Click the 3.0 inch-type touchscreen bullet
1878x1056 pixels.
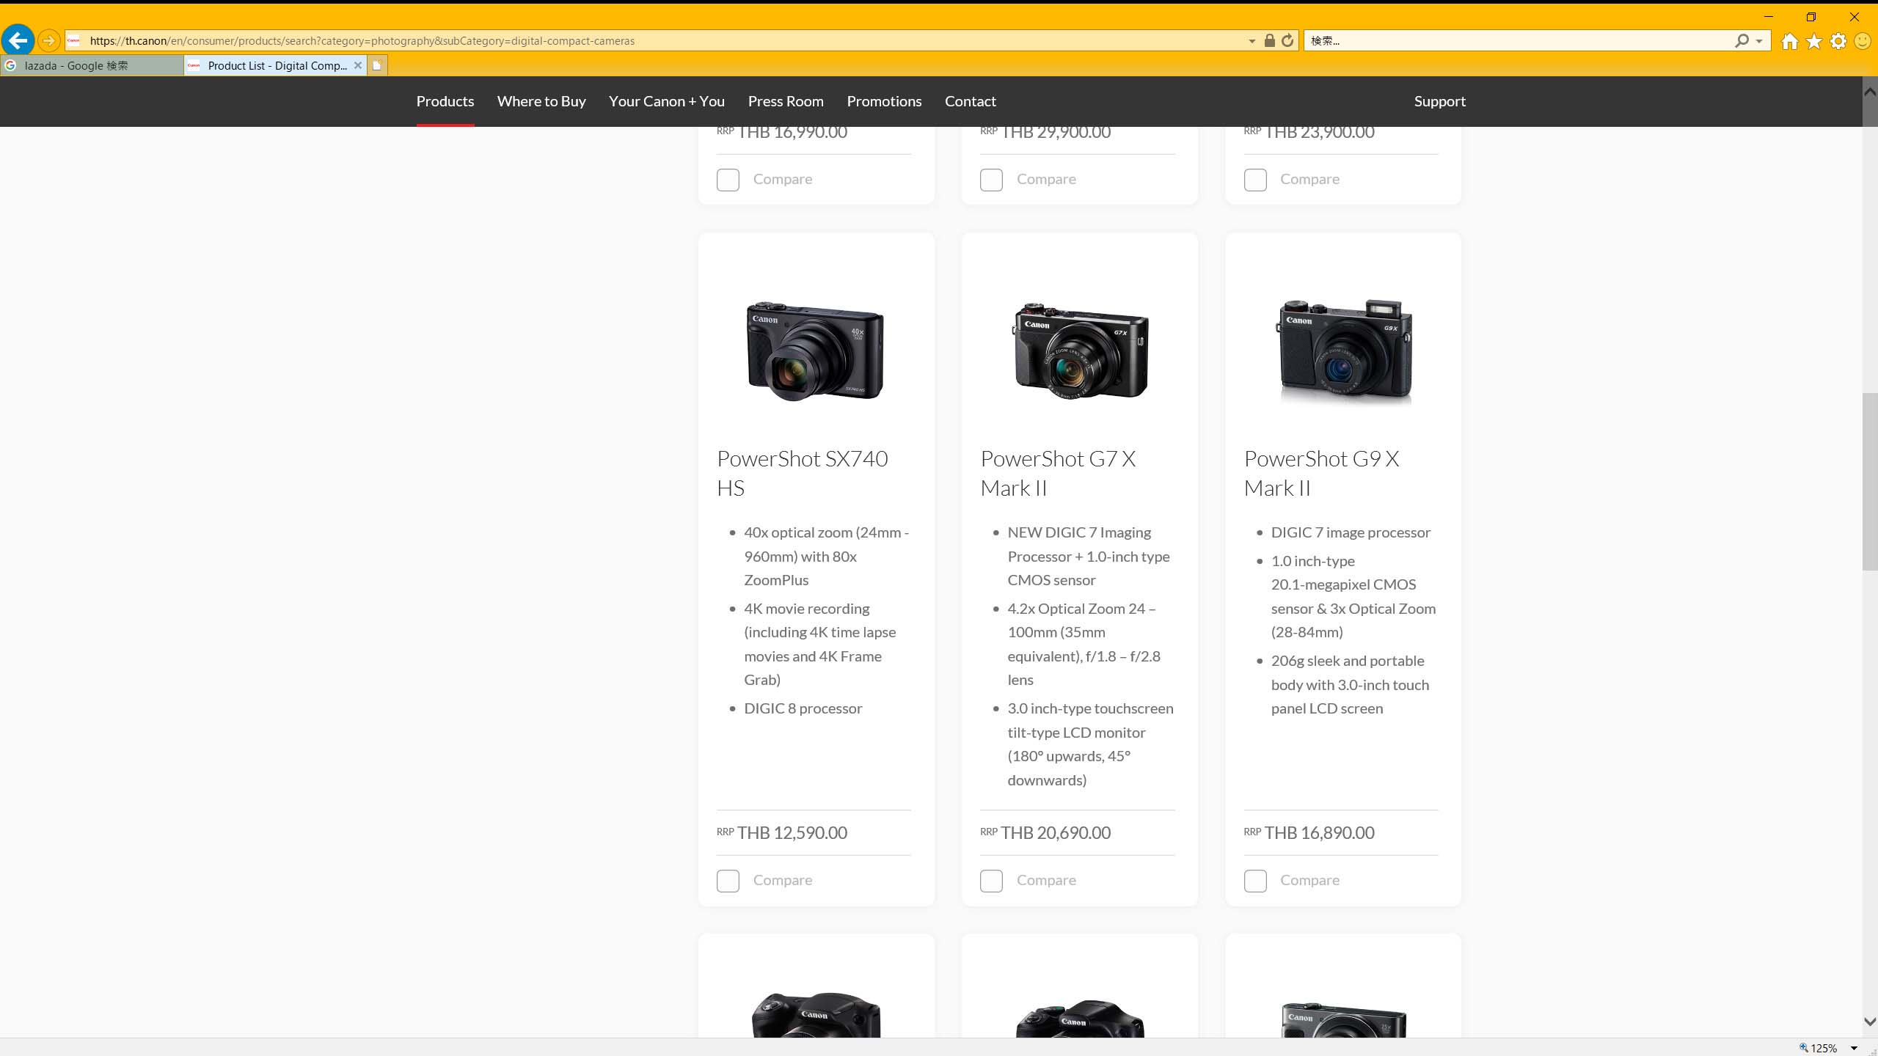point(1090,744)
